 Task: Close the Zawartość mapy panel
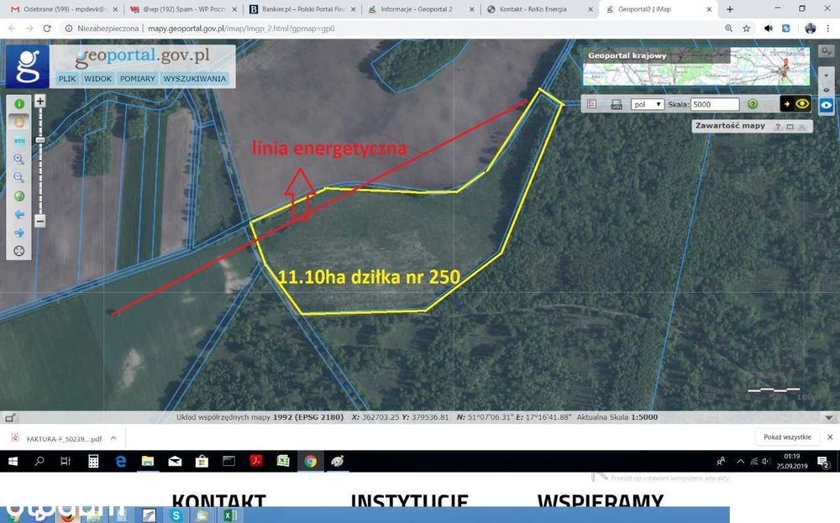(x=802, y=126)
